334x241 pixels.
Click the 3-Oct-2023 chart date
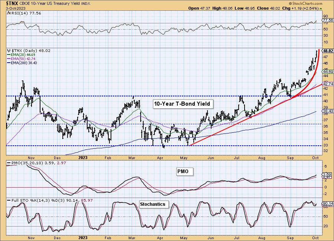point(16,9)
